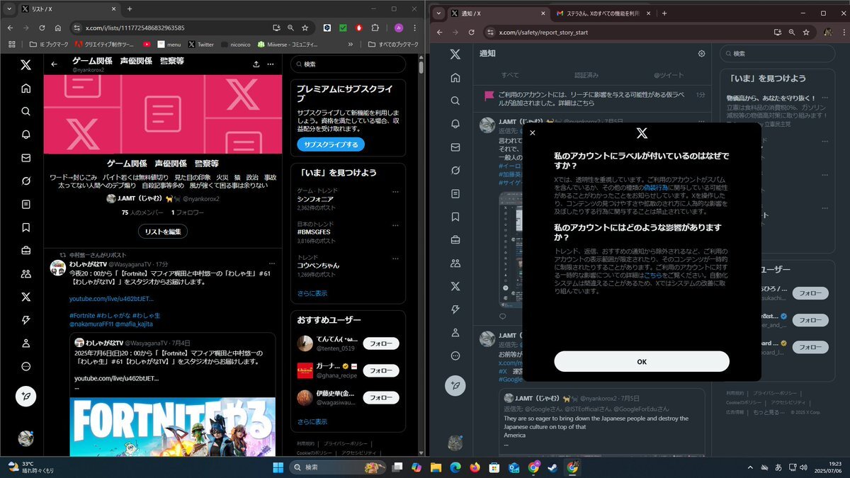Screen dimensions: 850x478
Task: Close the label dialog with the X button
Action: click(x=533, y=132)
